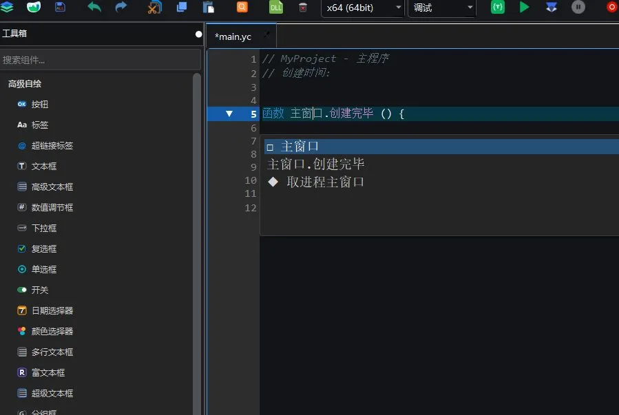Viewport: 619px width, 415px height.
Task: Open search with the orange magnifier icon
Action: (242, 7)
